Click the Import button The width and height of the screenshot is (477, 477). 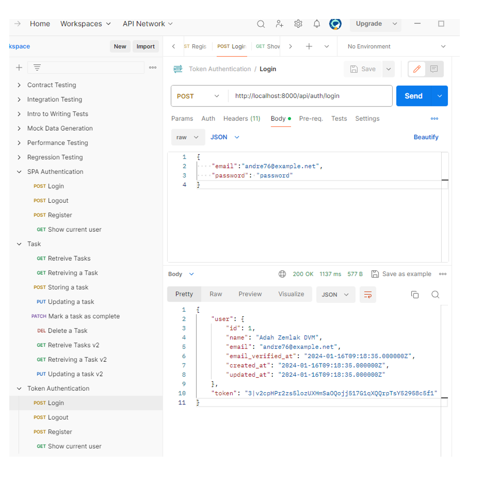click(145, 46)
